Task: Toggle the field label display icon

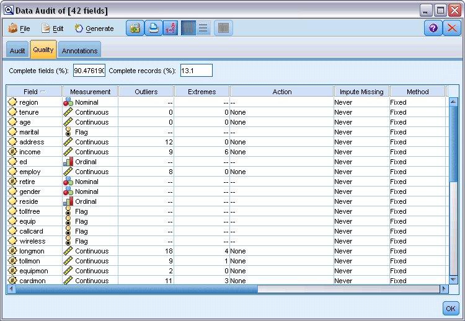Action: (170, 28)
